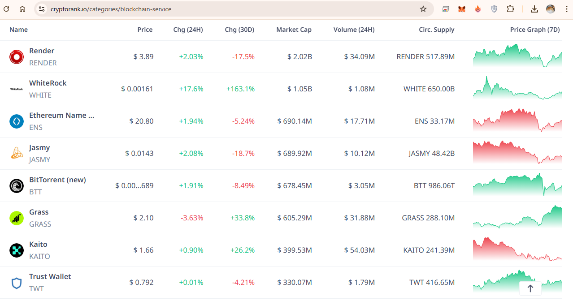Click the BitTorrent coin logo
Screen dimensions: 573x301
17,186
